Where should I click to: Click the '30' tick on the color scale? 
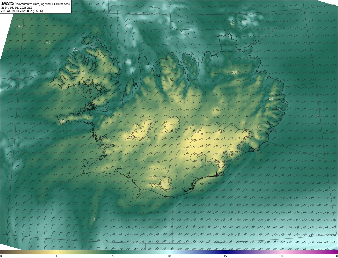(281, 256)
